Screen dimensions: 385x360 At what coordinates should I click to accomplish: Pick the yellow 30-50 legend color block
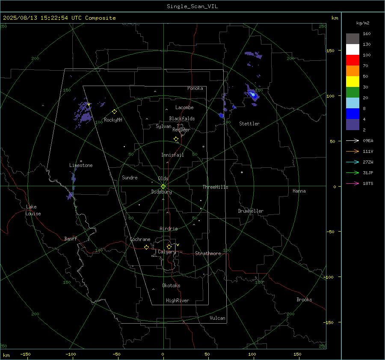[352, 82]
